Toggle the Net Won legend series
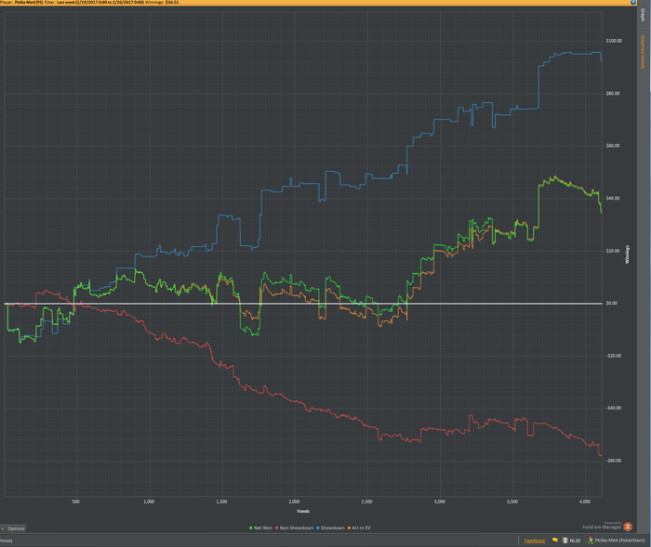Viewport: 651px width, 547px height. coord(260,527)
